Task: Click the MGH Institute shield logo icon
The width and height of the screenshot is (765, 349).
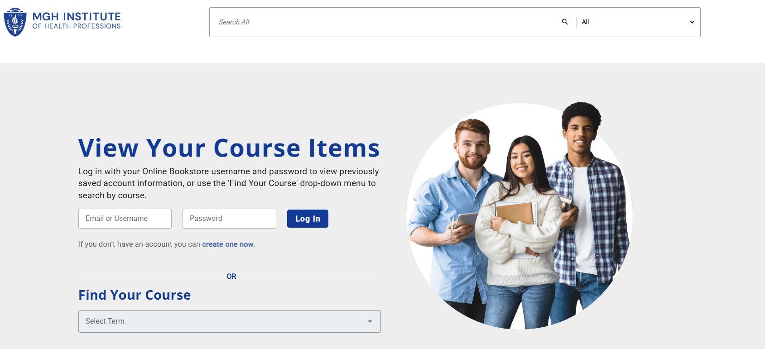Action: [x=15, y=22]
